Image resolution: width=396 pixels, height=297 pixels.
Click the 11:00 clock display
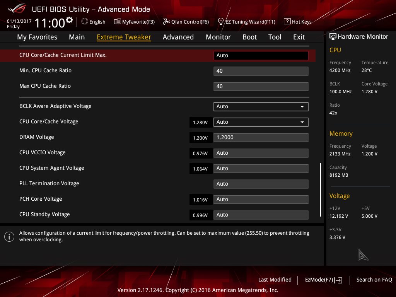50,23
